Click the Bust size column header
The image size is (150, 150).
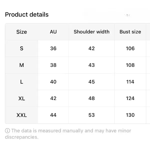click(x=130, y=32)
